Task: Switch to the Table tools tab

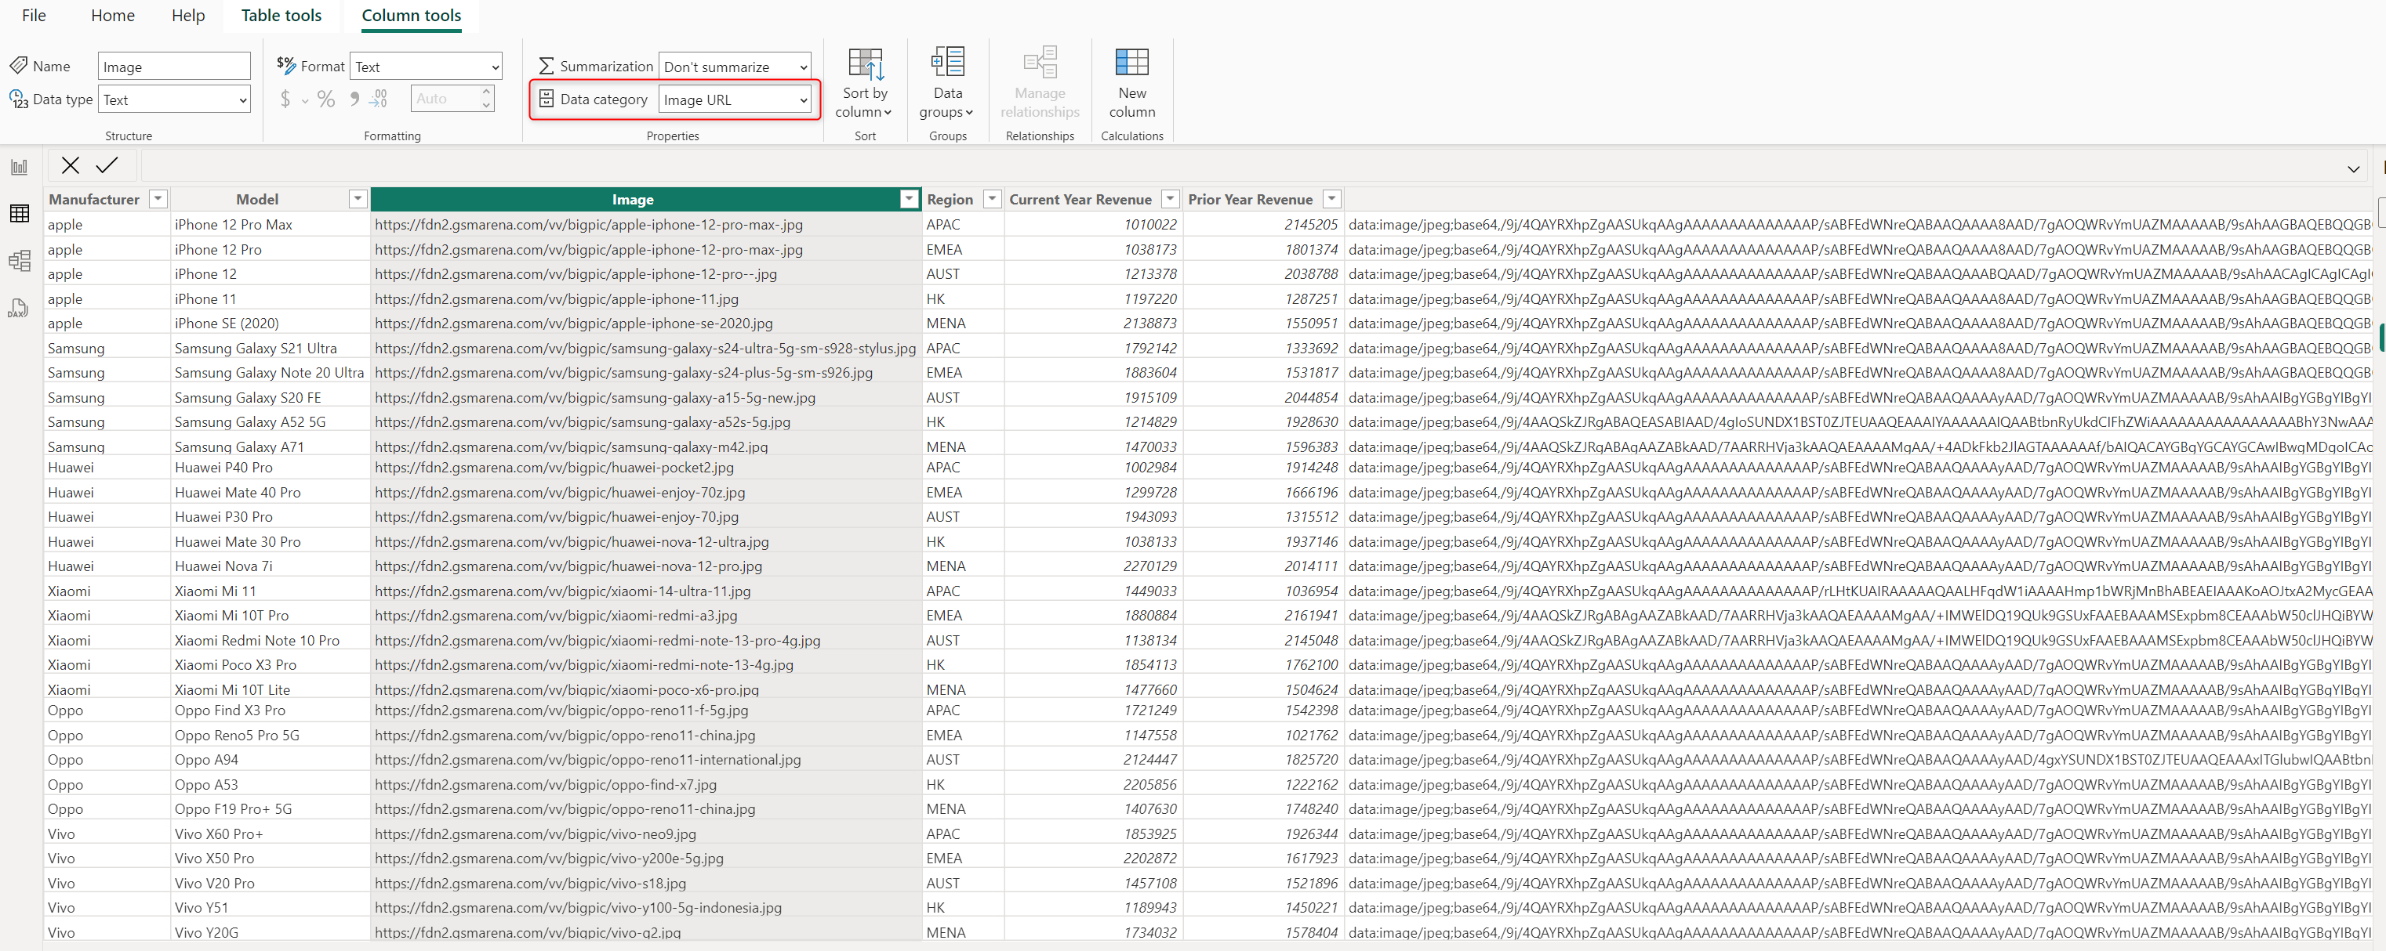Action: click(x=281, y=16)
